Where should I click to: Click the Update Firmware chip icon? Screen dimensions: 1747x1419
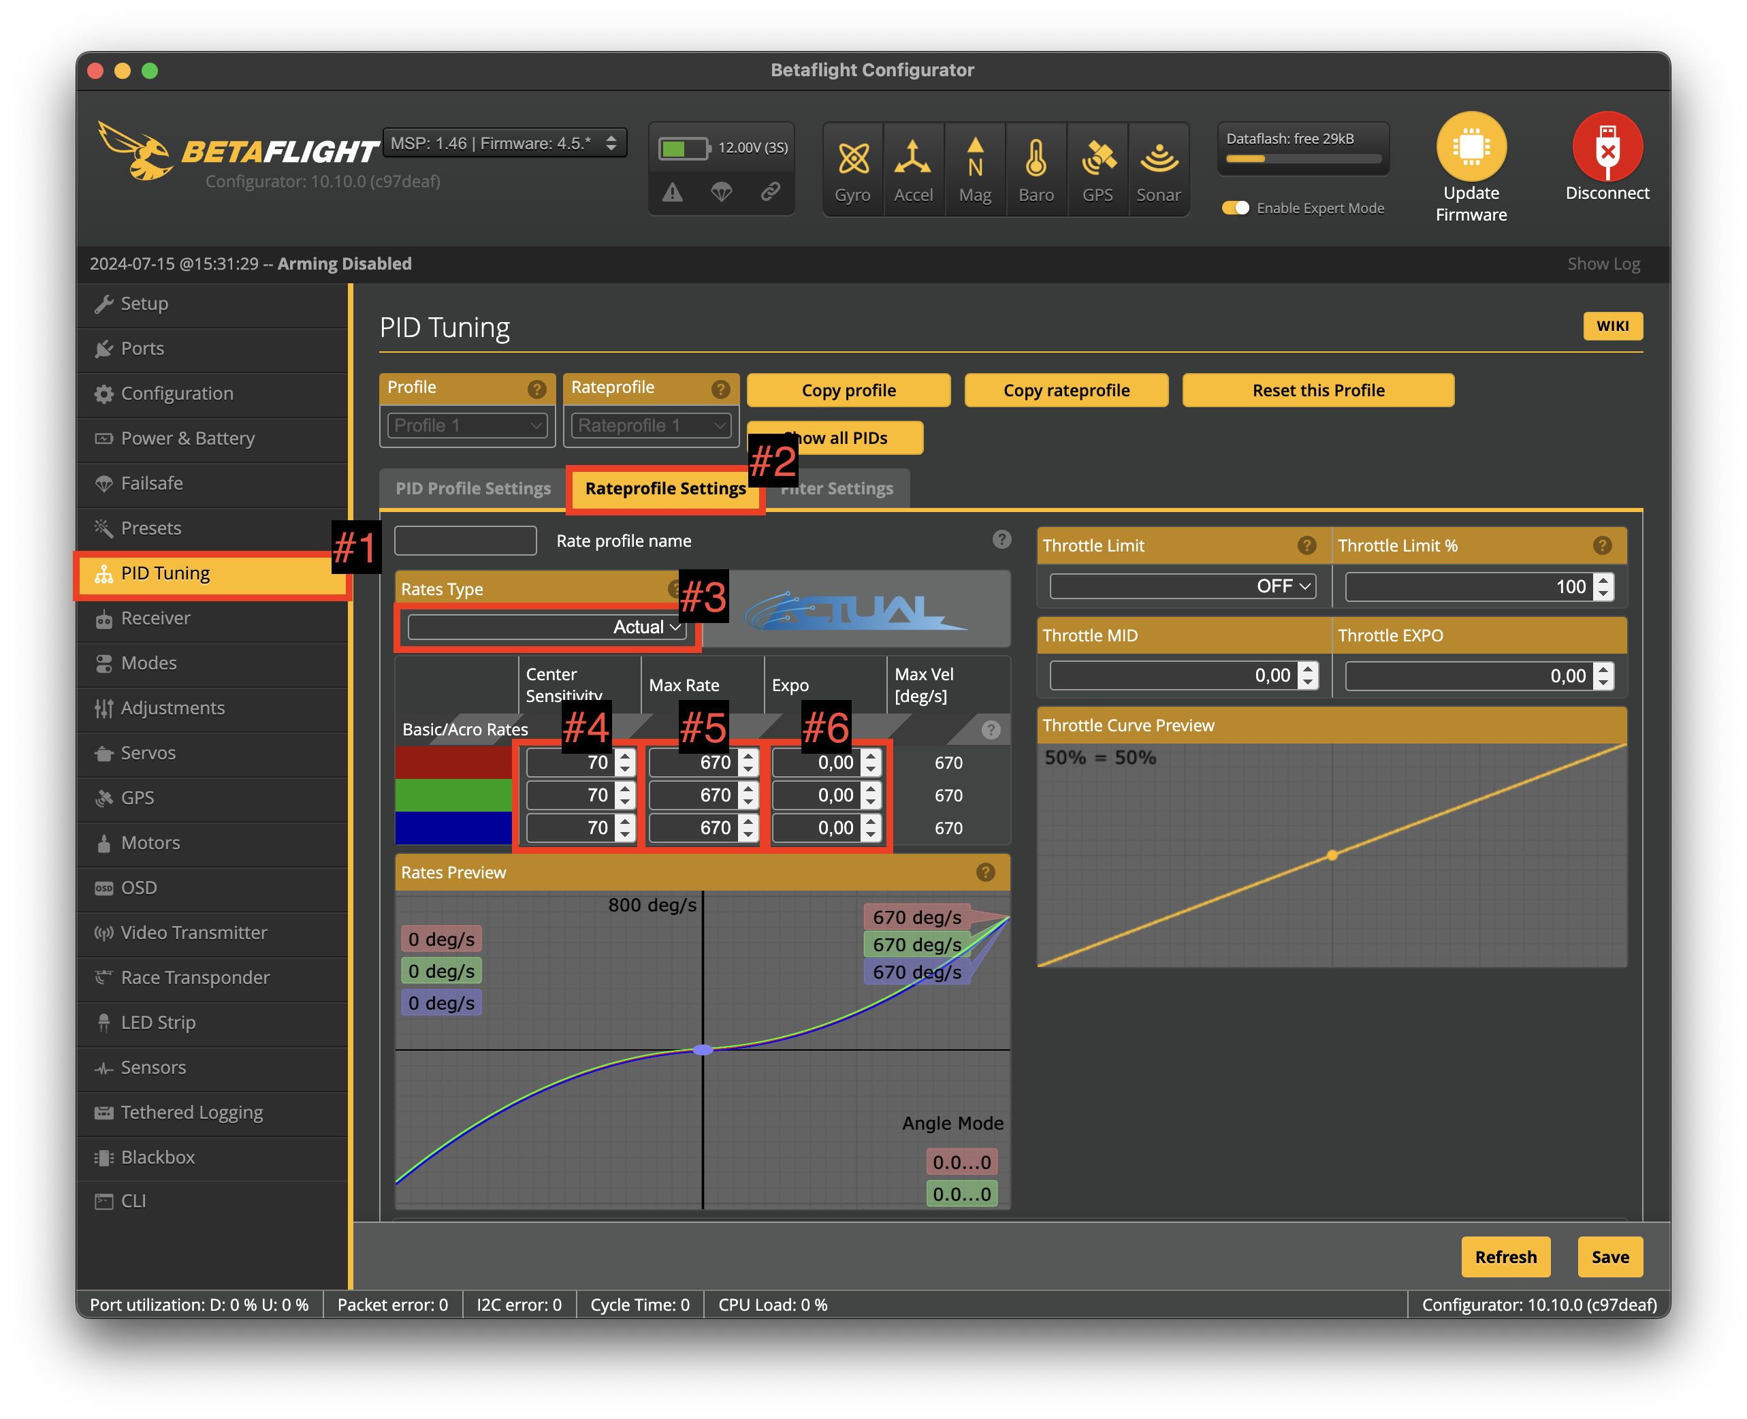(1471, 147)
